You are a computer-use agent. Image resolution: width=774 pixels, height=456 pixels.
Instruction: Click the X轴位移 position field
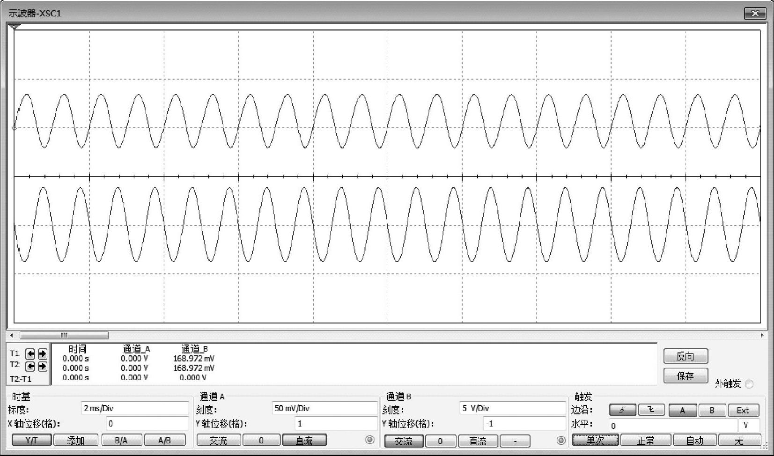(147, 424)
